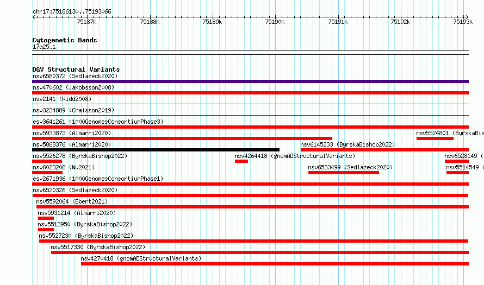Click the red nsv5592064 variant bar

pyautogui.click(x=252, y=207)
